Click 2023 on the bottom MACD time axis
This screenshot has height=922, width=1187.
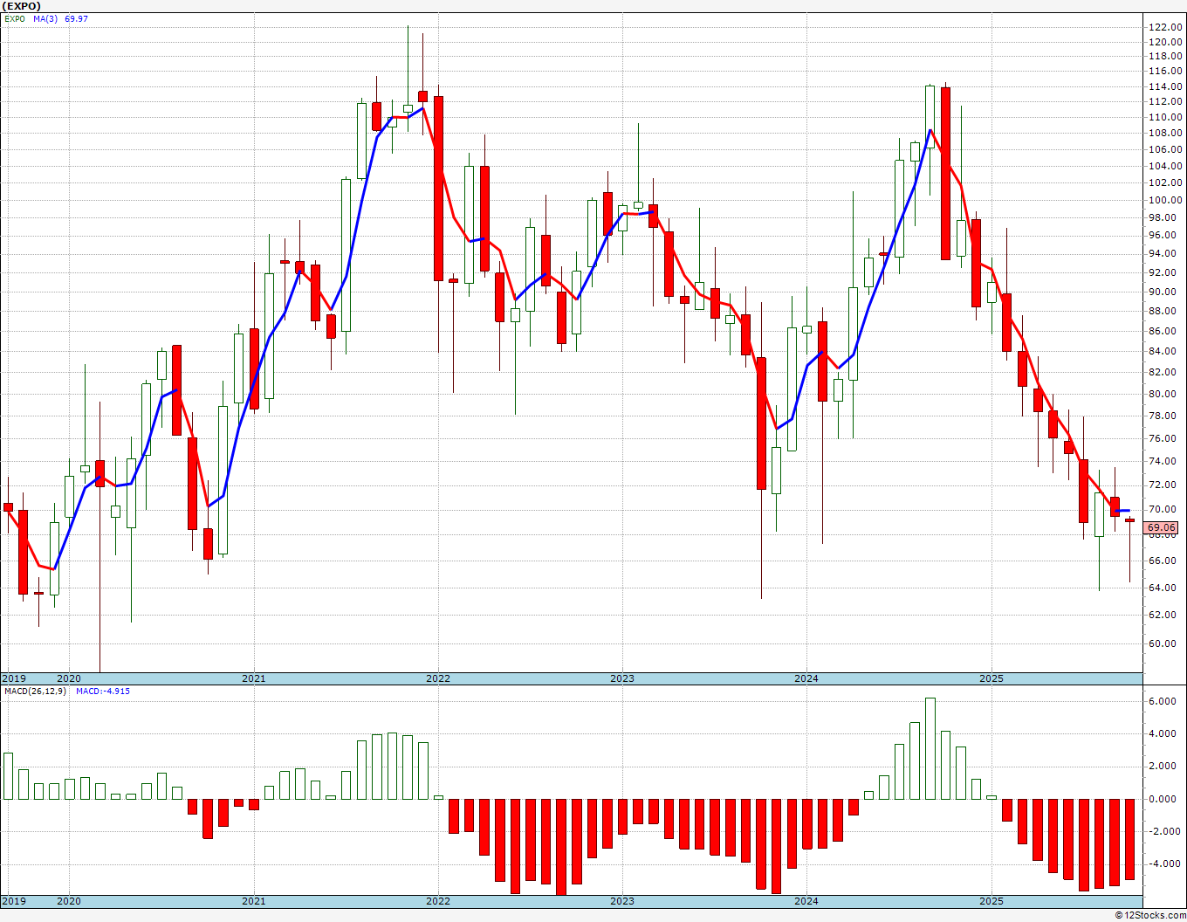pos(621,901)
